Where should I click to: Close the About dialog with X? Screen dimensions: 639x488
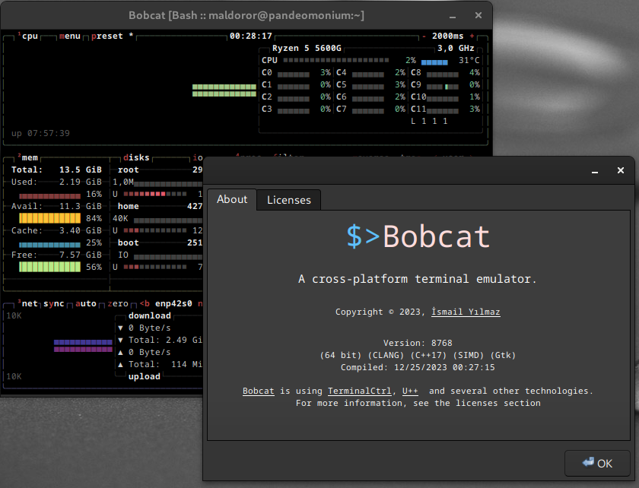point(620,170)
